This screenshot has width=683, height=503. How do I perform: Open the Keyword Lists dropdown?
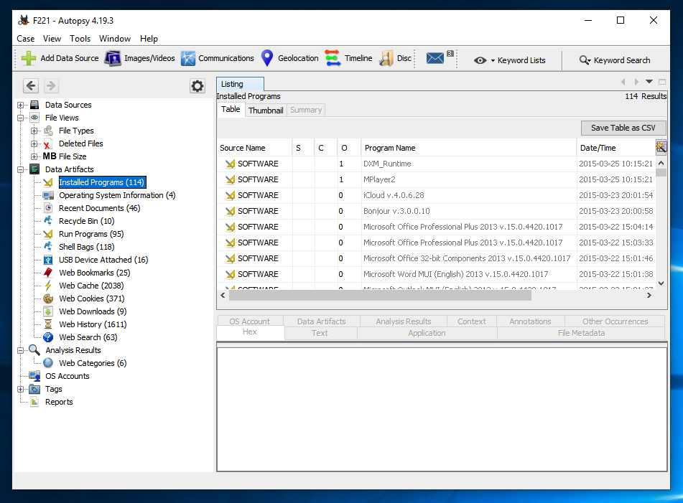tap(510, 60)
